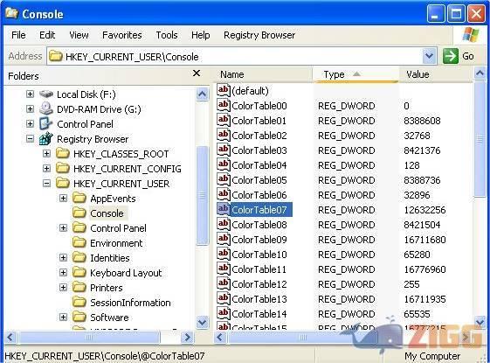Click the Value column header
Screen dimensions: 490x363
(436, 74)
